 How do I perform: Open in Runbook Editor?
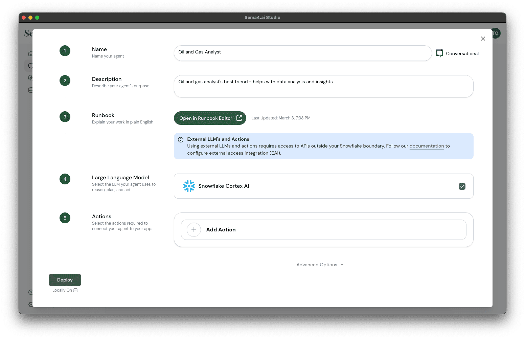pos(206,118)
